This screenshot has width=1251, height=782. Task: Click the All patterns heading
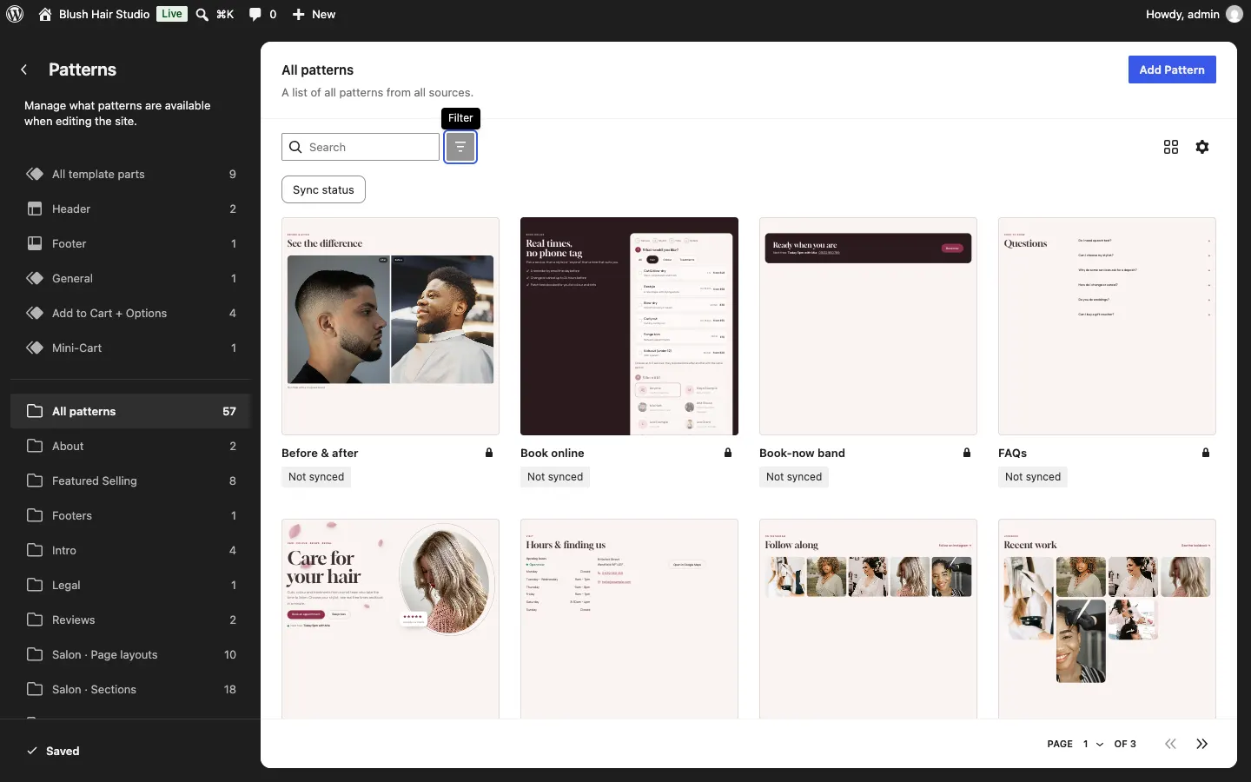[x=317, y=70]
